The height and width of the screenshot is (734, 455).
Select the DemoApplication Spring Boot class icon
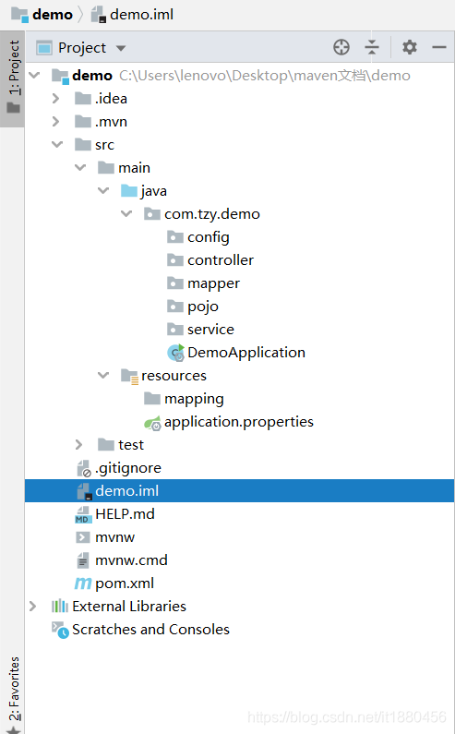[176, 353]
